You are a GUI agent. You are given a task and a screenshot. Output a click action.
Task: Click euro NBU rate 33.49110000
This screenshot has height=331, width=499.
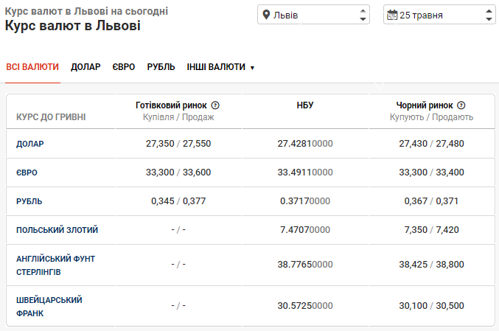(x=305, y=173)
